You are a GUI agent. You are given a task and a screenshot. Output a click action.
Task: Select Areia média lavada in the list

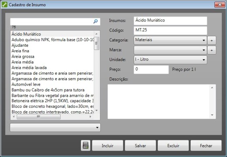tap(52, 68)
